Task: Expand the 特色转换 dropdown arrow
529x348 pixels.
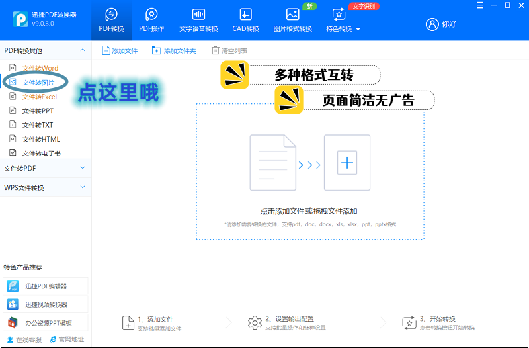Action: tap(358, 29)
